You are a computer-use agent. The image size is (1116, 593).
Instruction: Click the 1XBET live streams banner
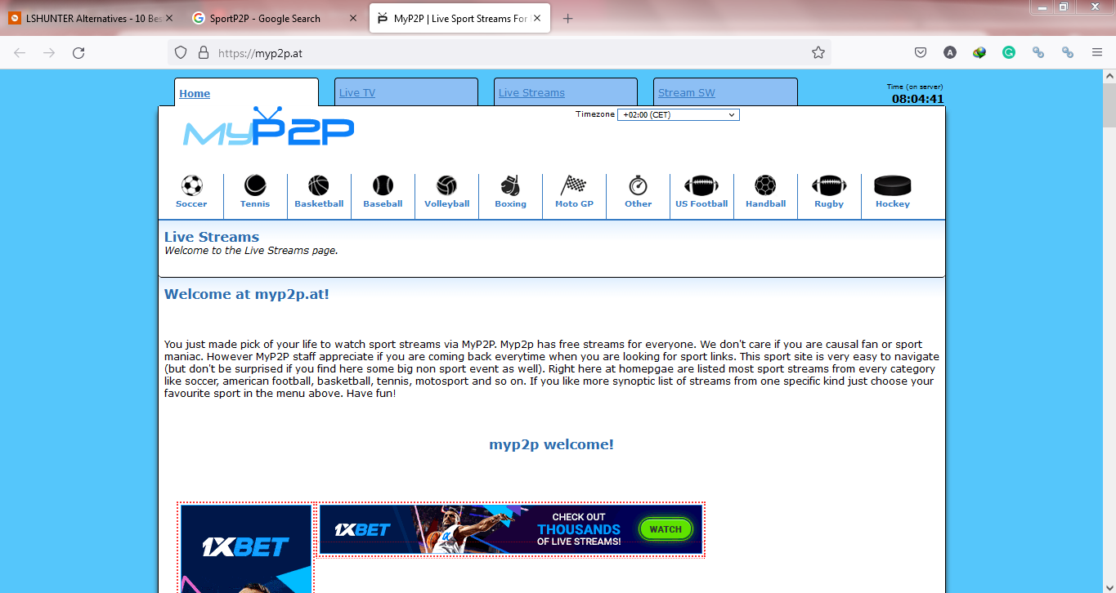point(511,529)
